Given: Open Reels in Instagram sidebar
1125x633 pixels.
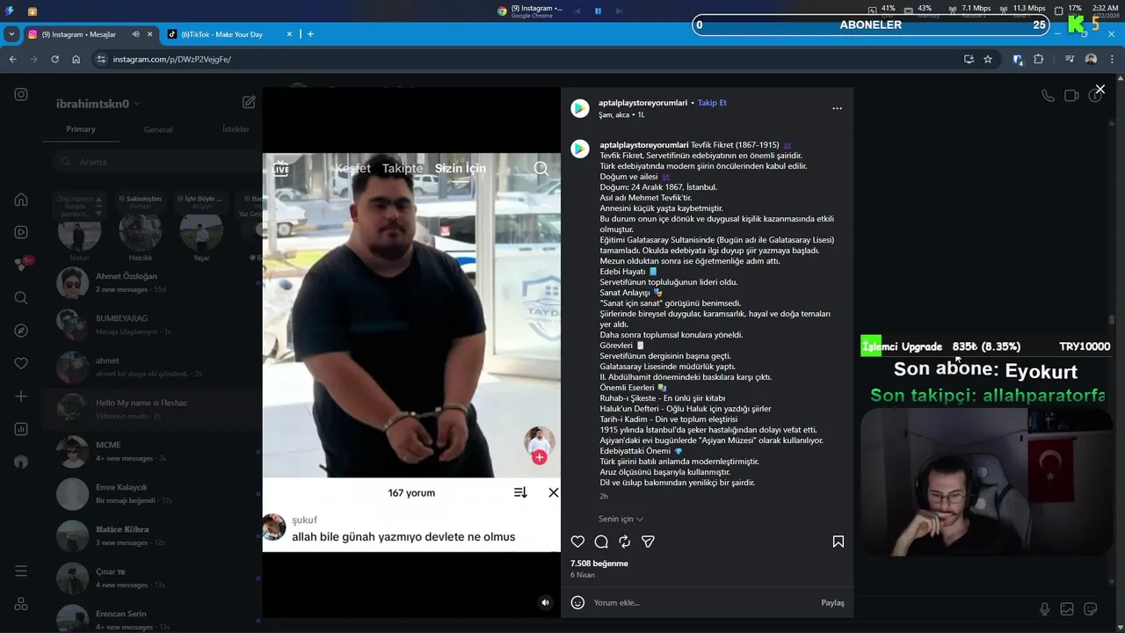Looking at the screenshot, I should click(x=21, y=232).
